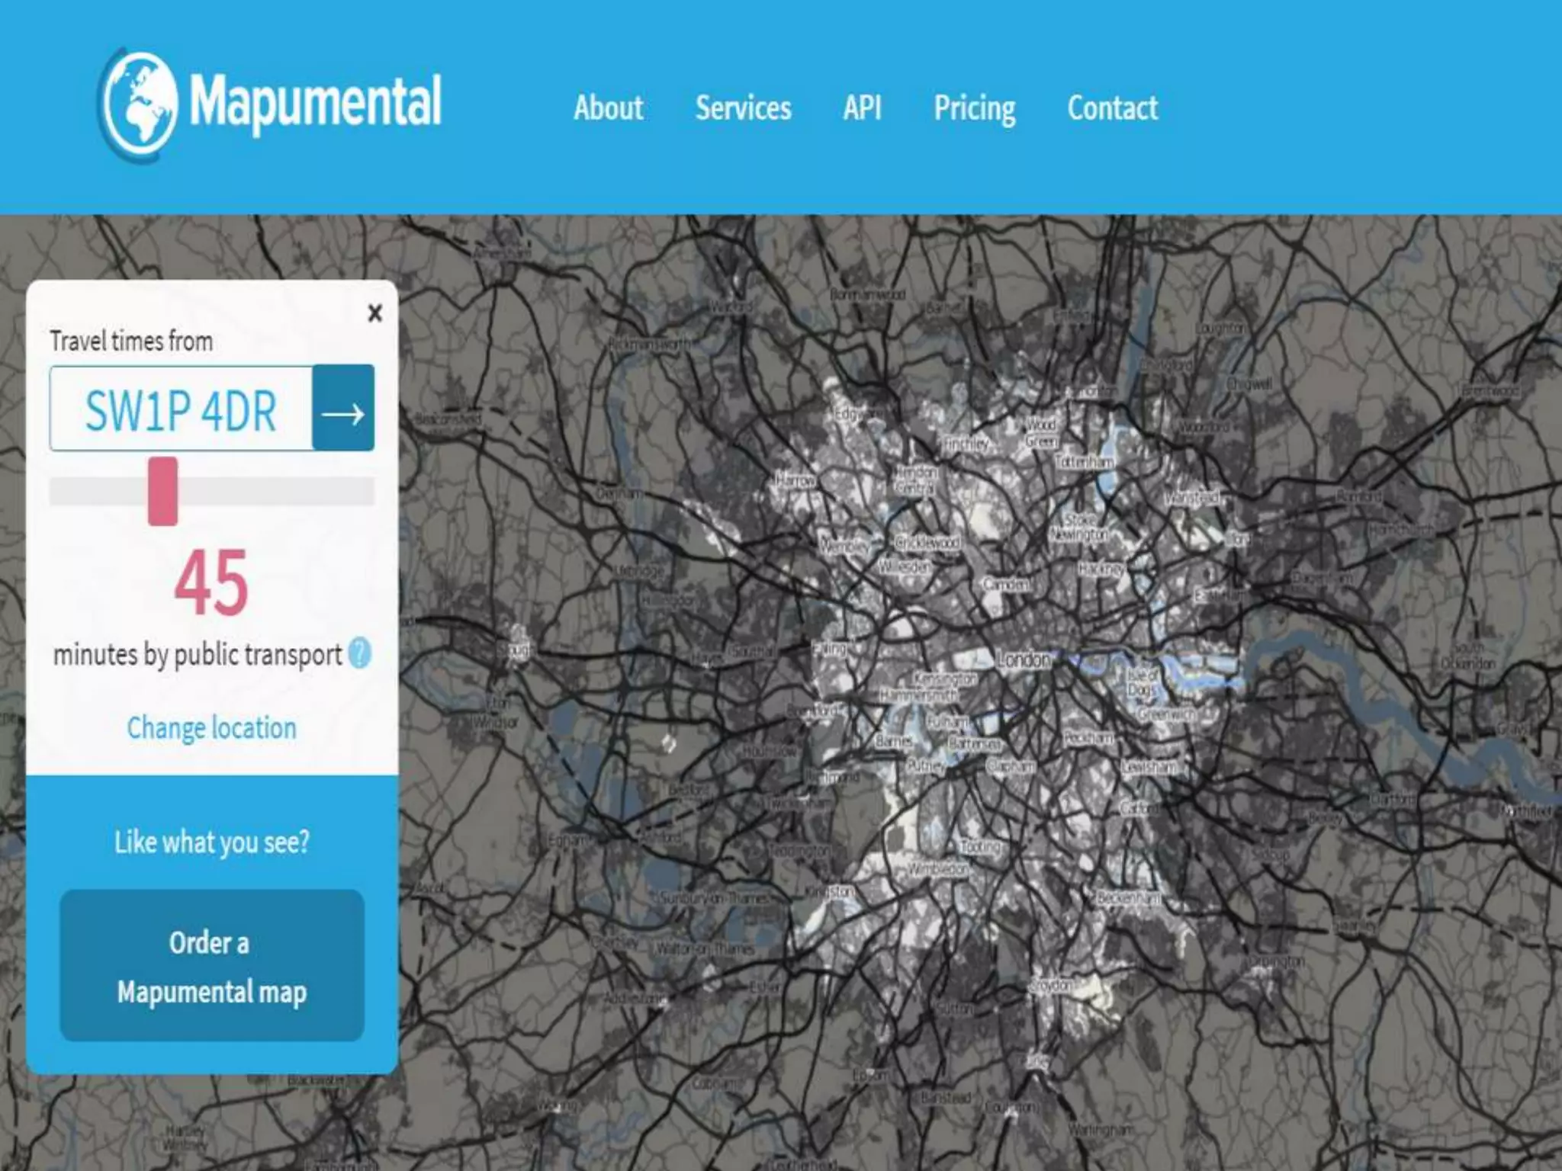Viewport: 1562px width, 1171px height.
Task: Click the Greenwich label on the map
Action: coord(1166,714)
